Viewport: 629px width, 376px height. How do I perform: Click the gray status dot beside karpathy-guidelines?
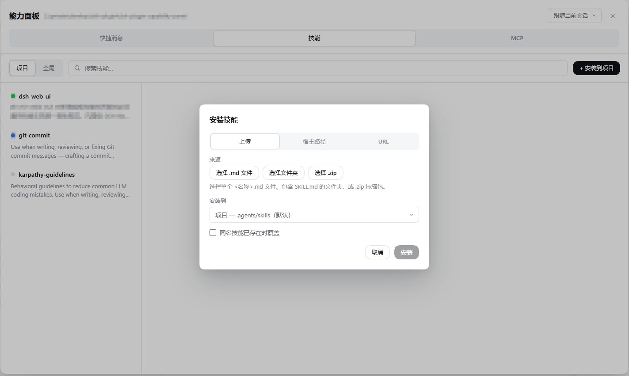point(13,175)
